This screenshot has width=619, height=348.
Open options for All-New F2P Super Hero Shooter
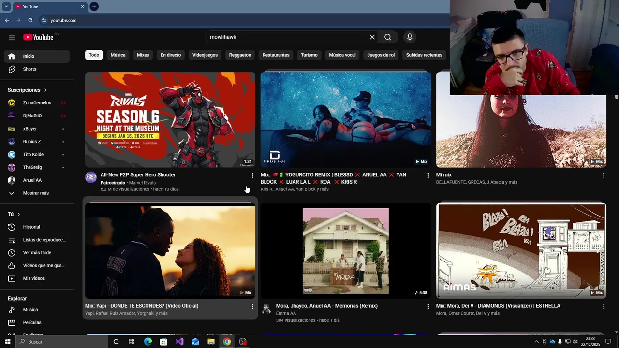tap(252, 175)
